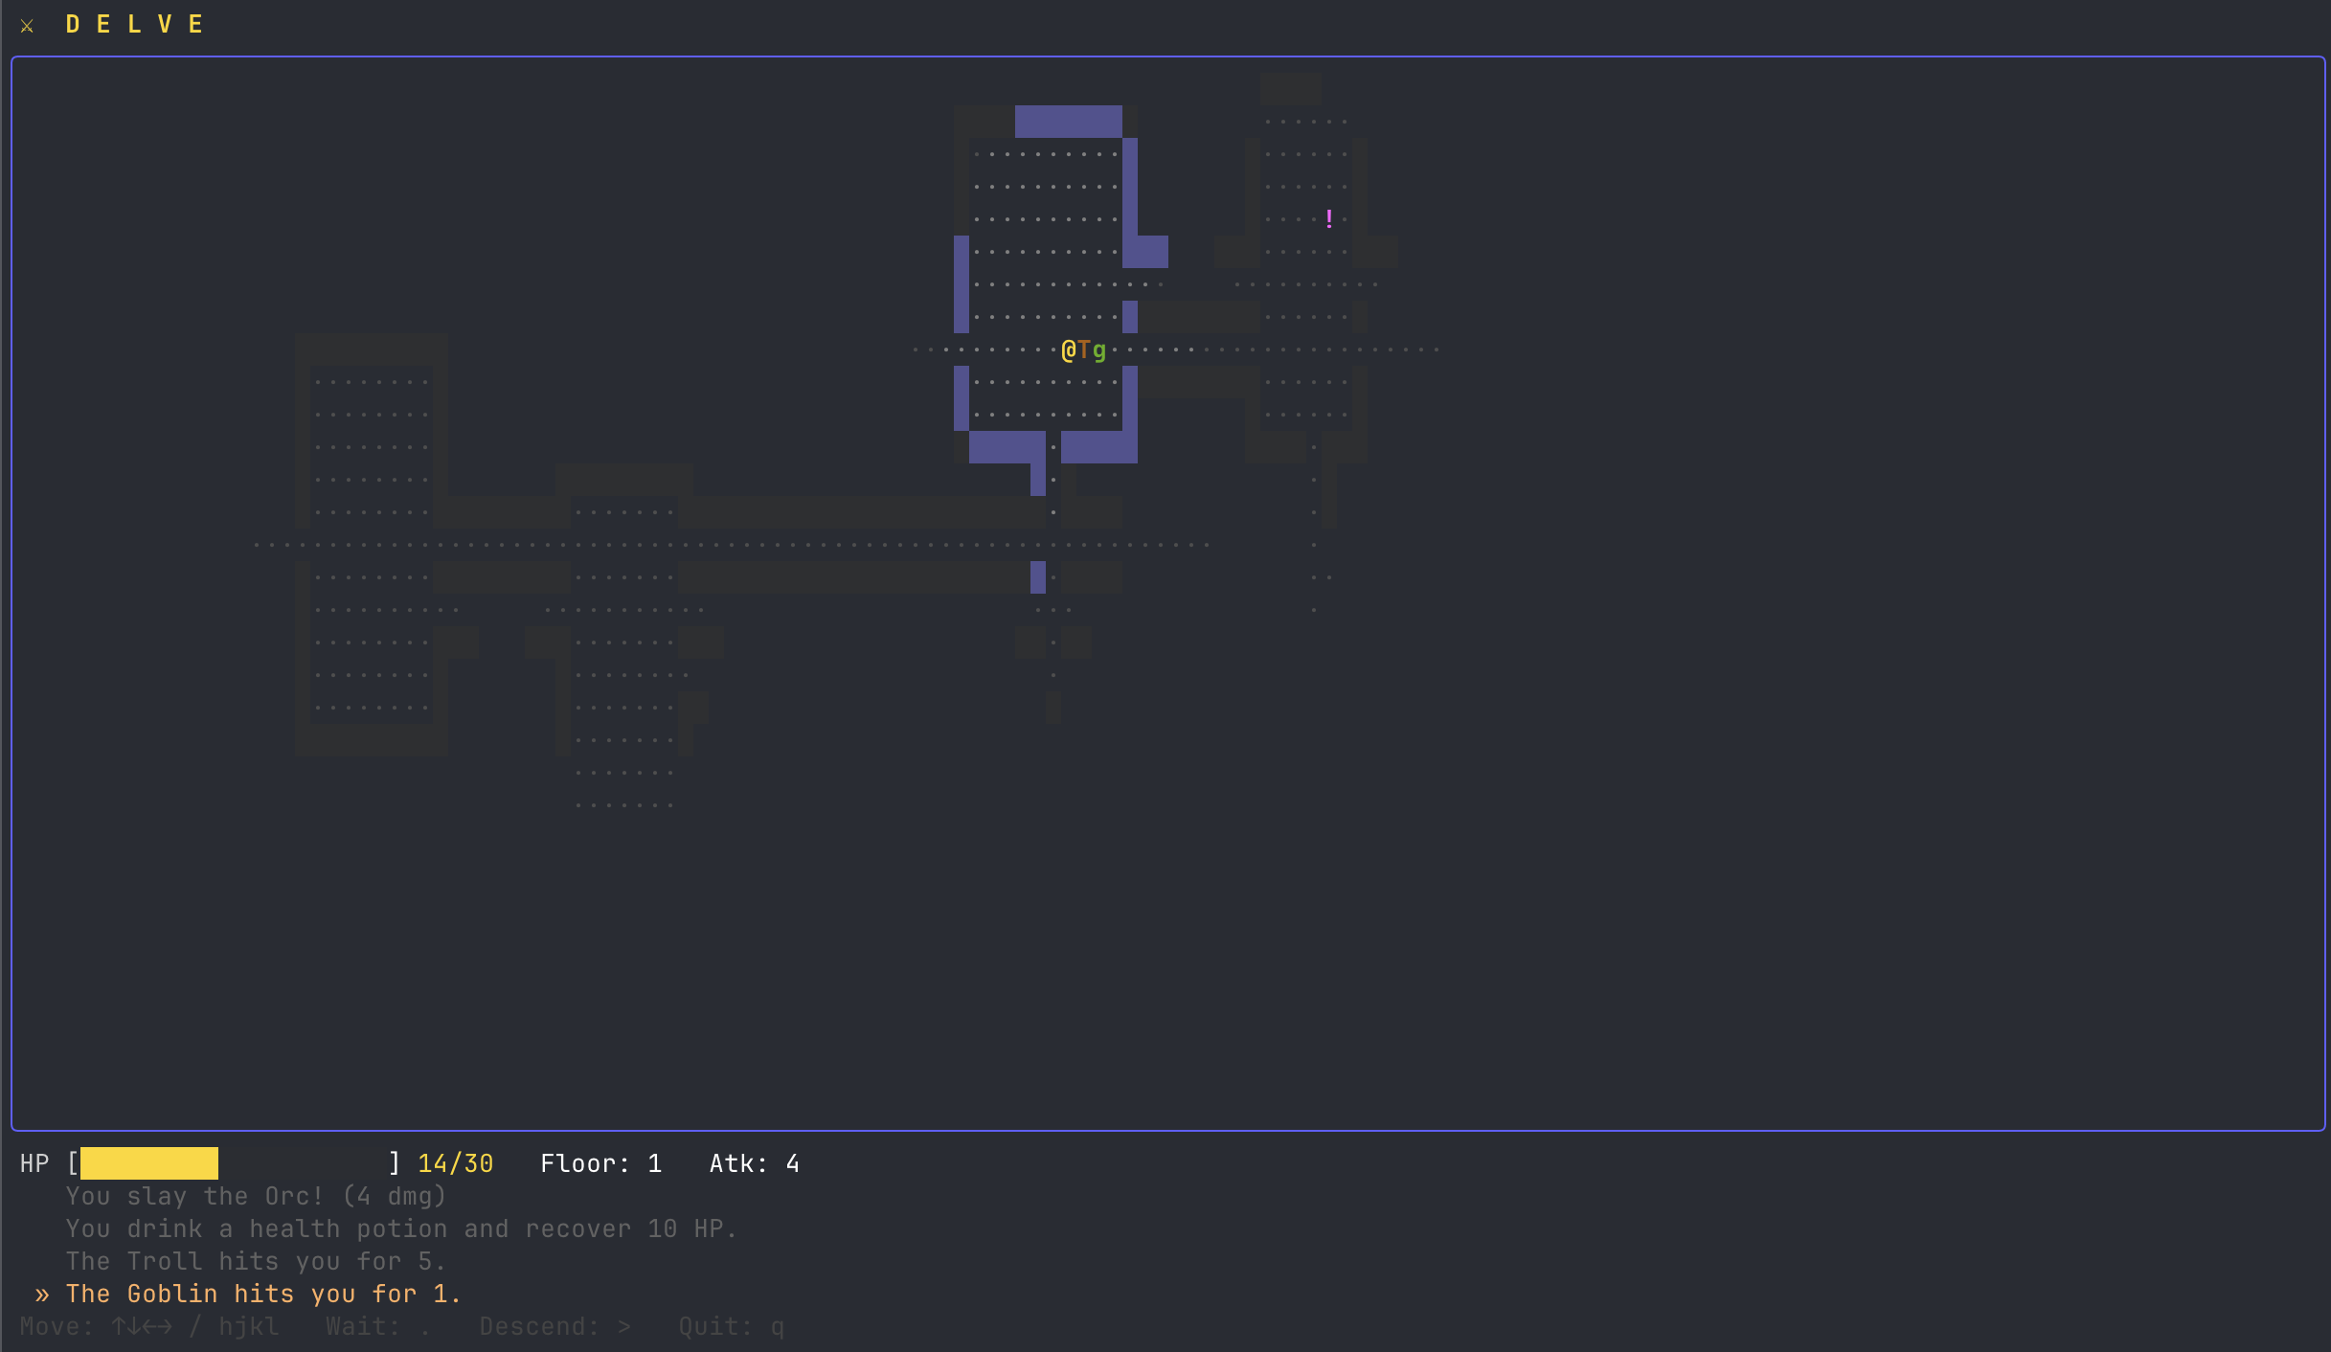Image resolution: width=2331 pixels, height=1352 pixels.
Task: Click the magenta ! potion item
Action: pos(1329,219)
